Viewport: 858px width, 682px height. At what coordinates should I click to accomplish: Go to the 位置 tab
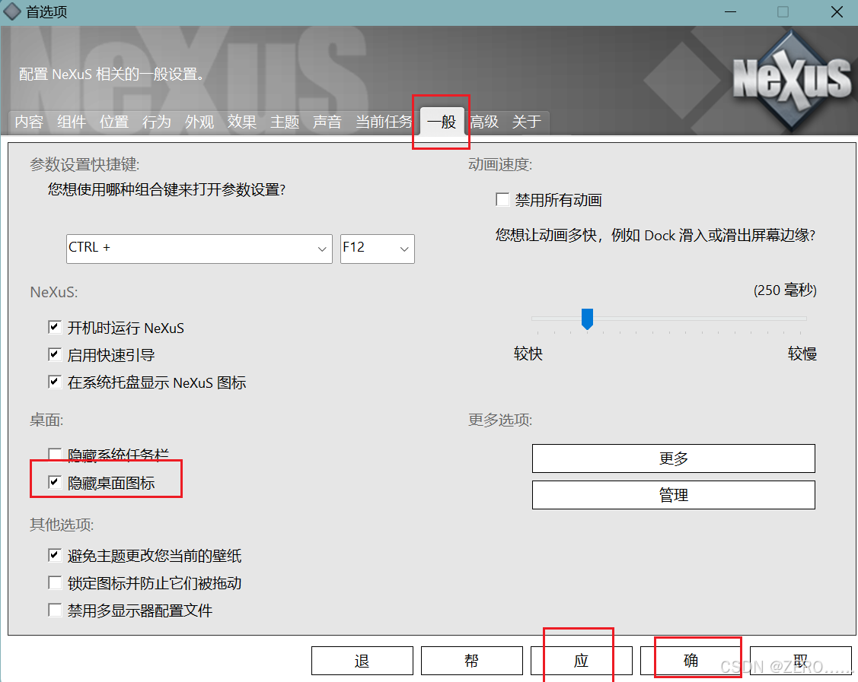114,122
